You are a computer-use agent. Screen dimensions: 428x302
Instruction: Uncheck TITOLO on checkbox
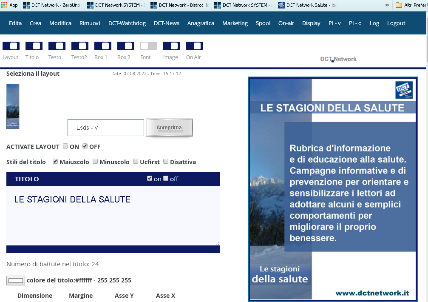[x=149, y=178]
